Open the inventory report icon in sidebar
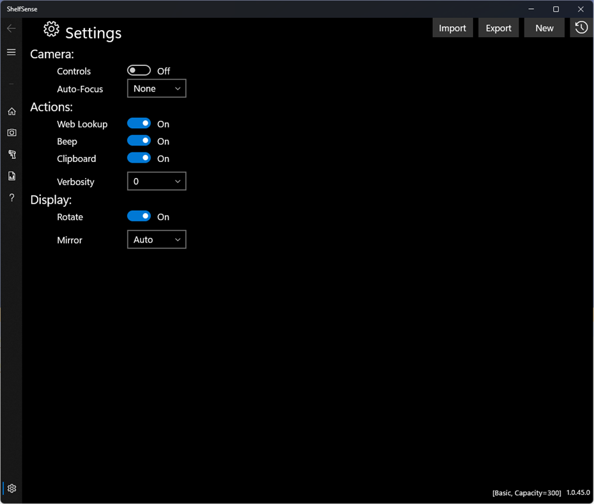 [11, 175]
